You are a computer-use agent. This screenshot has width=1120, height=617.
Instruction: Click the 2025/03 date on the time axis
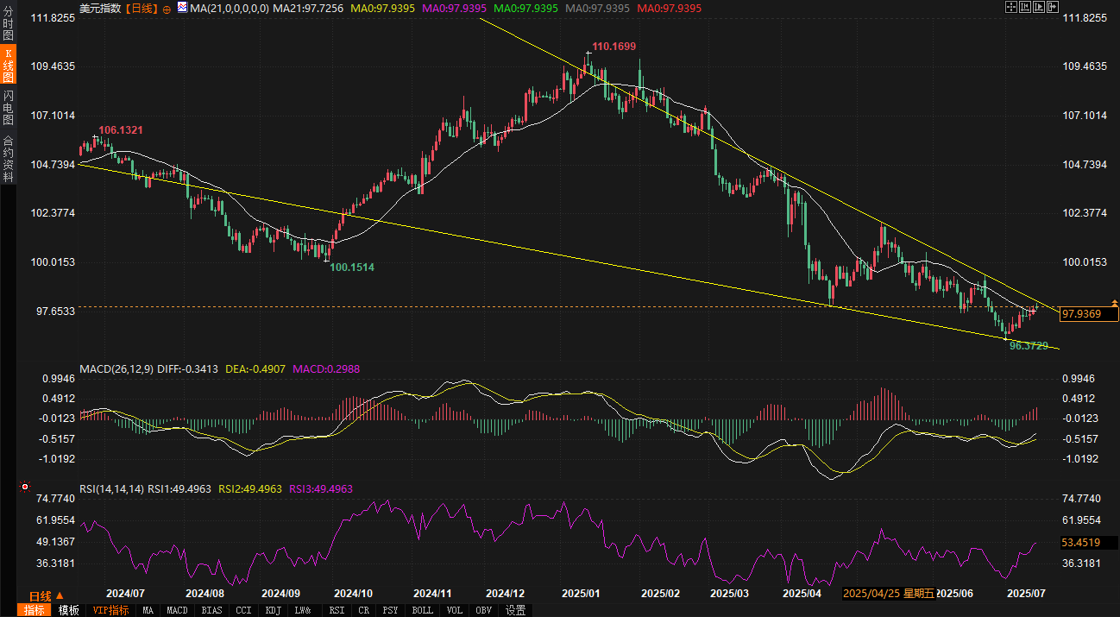(x=729, y=594)
